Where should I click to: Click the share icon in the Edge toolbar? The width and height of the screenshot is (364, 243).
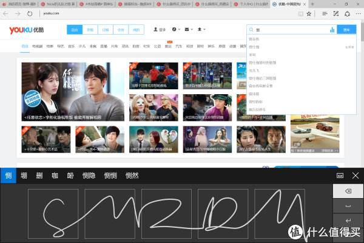click(x=347, y=14)
